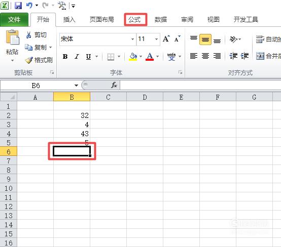Switch to the 开发工具 tab
This screenshot has width=281, height=247.
[x=246, y=20]
